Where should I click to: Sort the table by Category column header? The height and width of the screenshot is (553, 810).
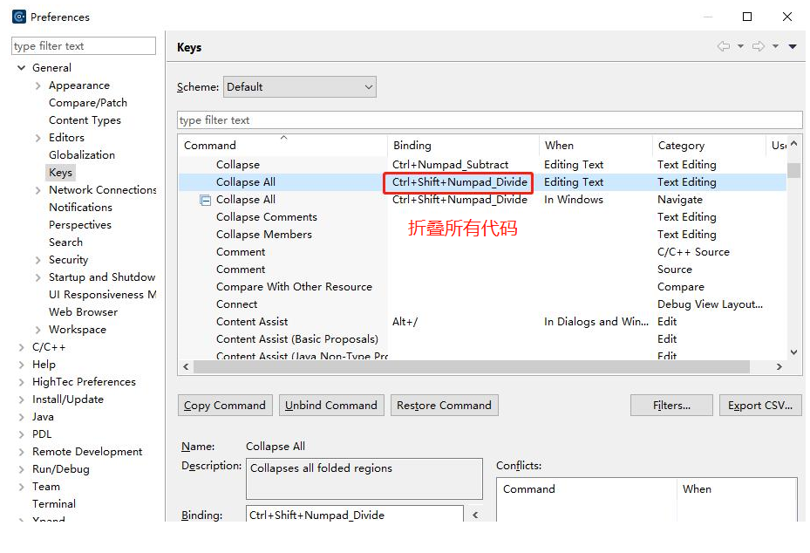tap(708, 146)
